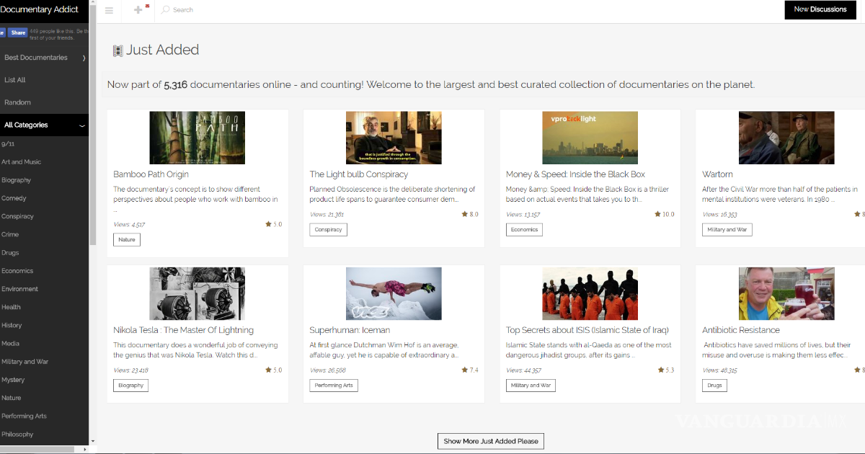Collapse the All Categories section
This screenshot has height=454, width=865.
(82, 125)
